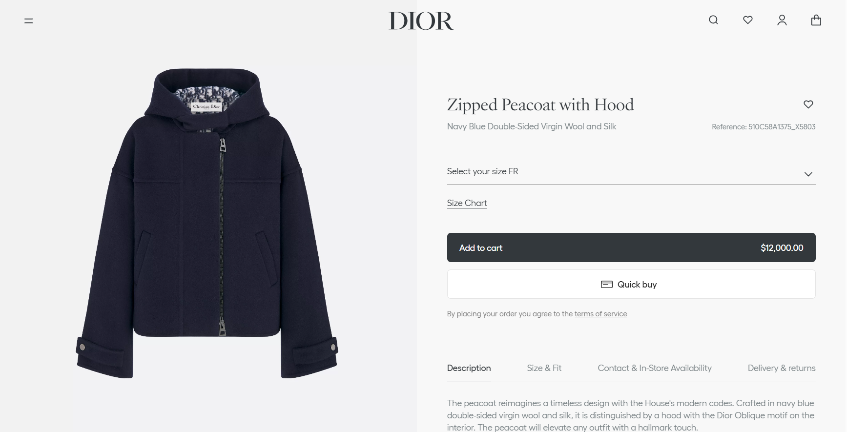Open Contact & In-Store Availability tab
Screen dimensions: 847x432
pos(654,368)
